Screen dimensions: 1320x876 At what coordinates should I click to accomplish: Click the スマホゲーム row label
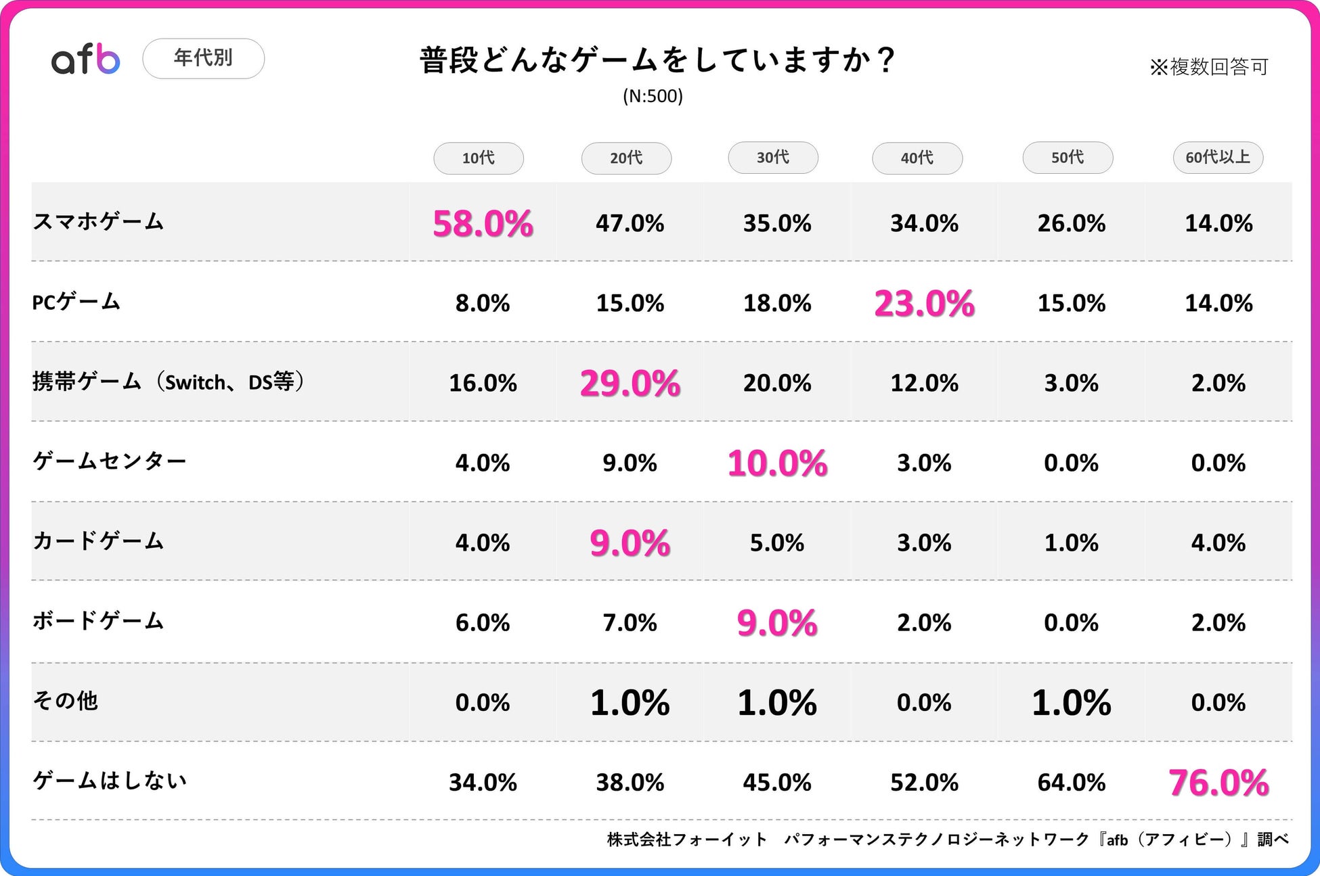point(98,221)
